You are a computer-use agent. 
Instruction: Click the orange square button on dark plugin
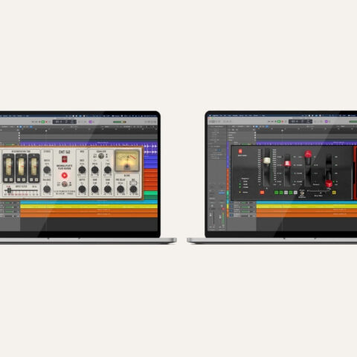pos(262,193)
